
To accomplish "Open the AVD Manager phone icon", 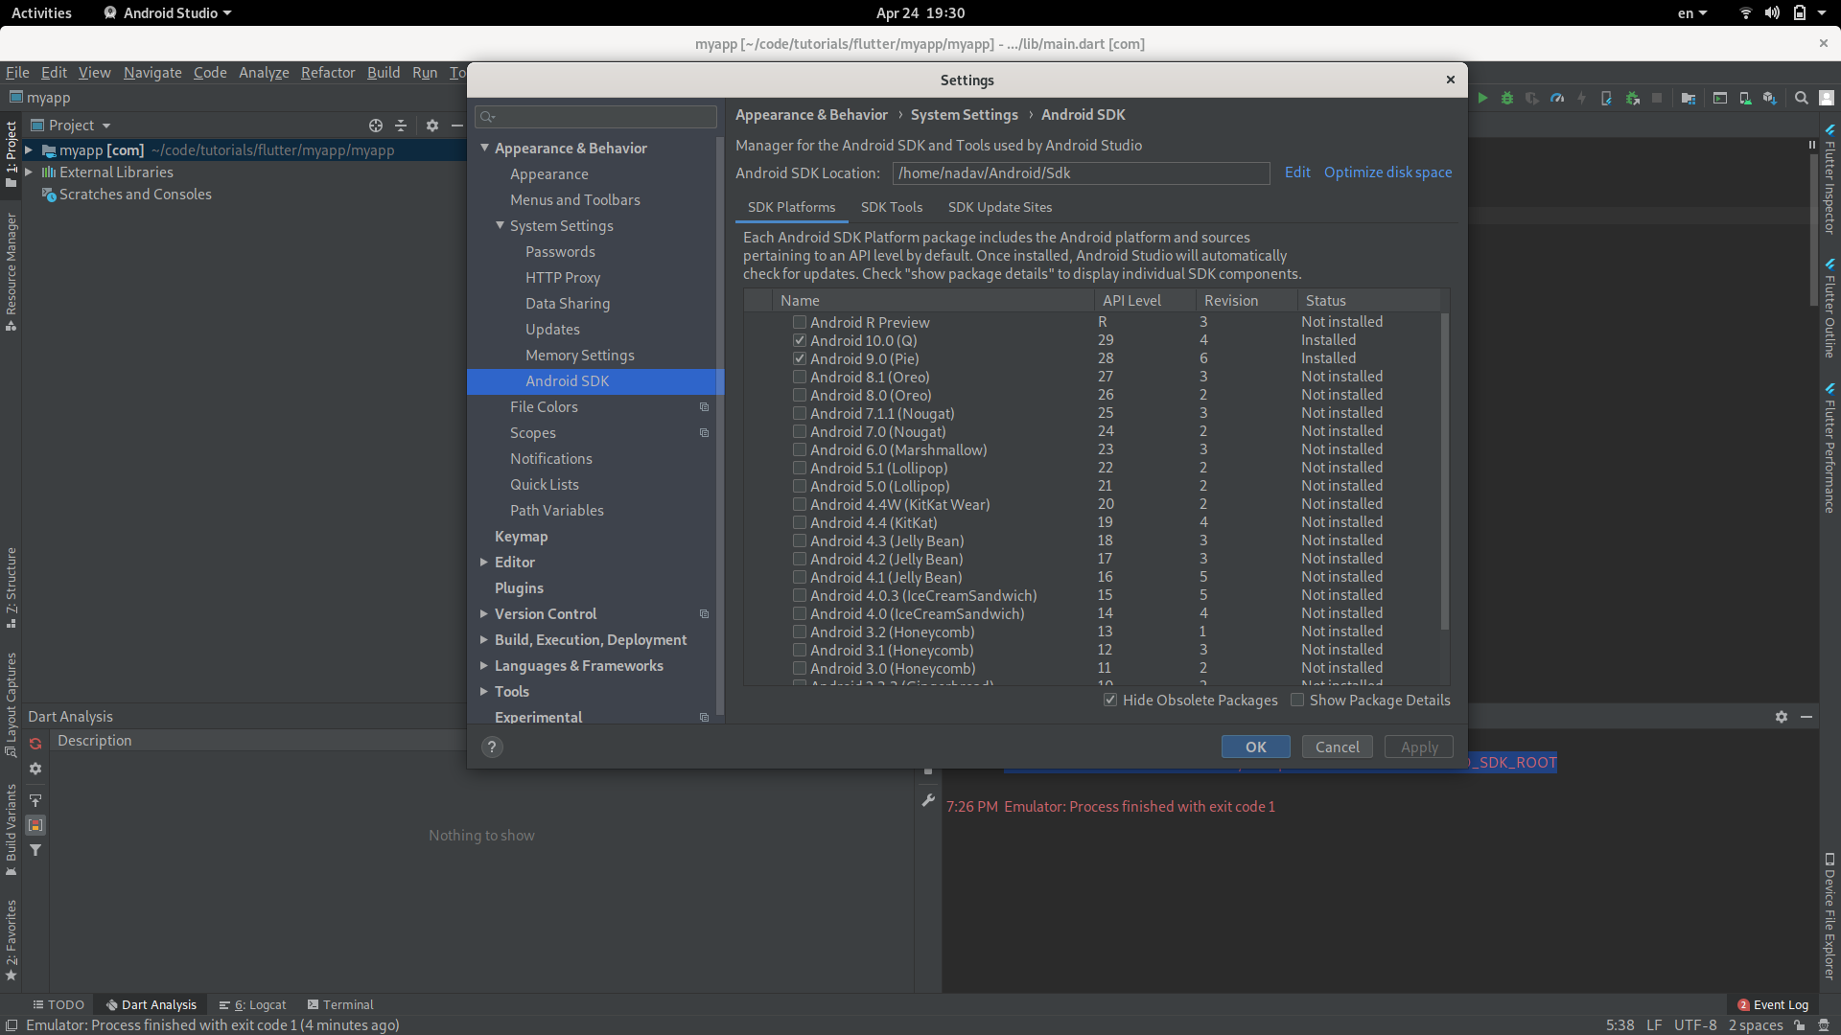I will tap(1745, 98).
